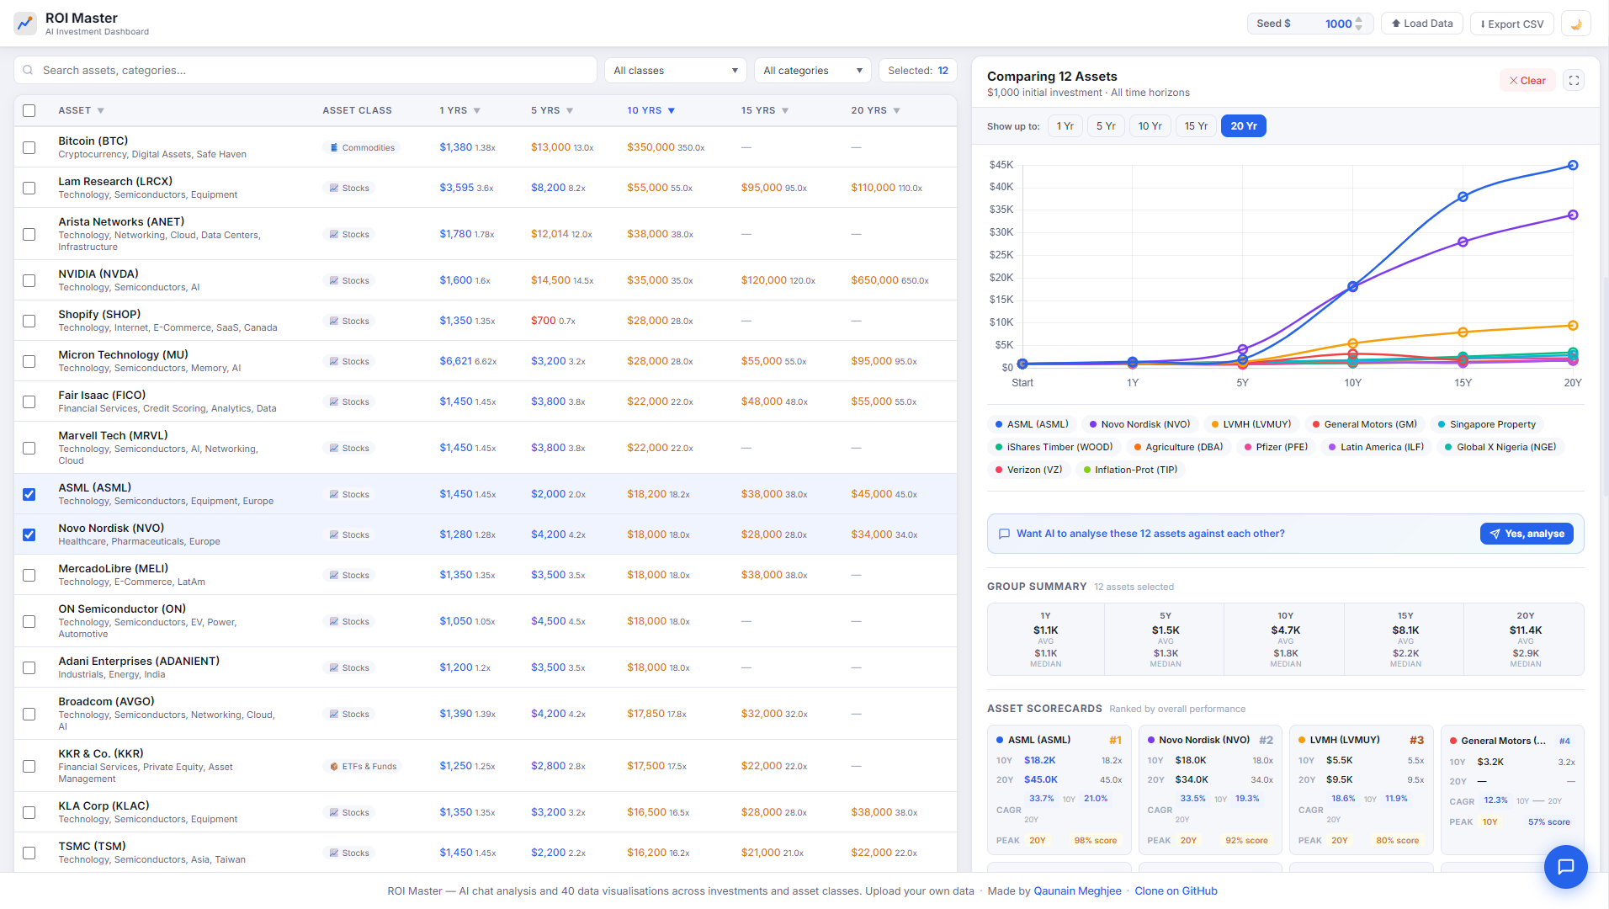Click the Lam Research Stocks badge icon
Screen dimensions: 1609x909
click(334, 189)
